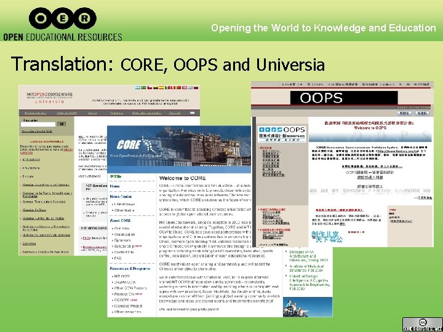443x332 pixels.
Task: Click the tagline Opening the World to Knowledge and Education
Action: click(x=324, y=28)
